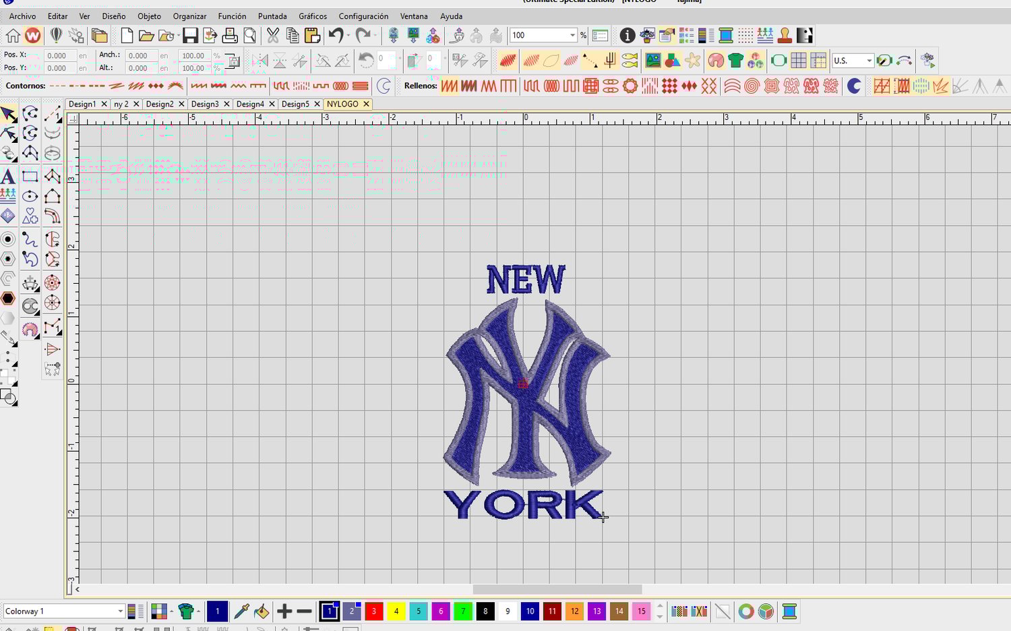Screen dimensions: 1011x631
Task: Open the zoom percentage dropdown
Action: coord(572,35)
